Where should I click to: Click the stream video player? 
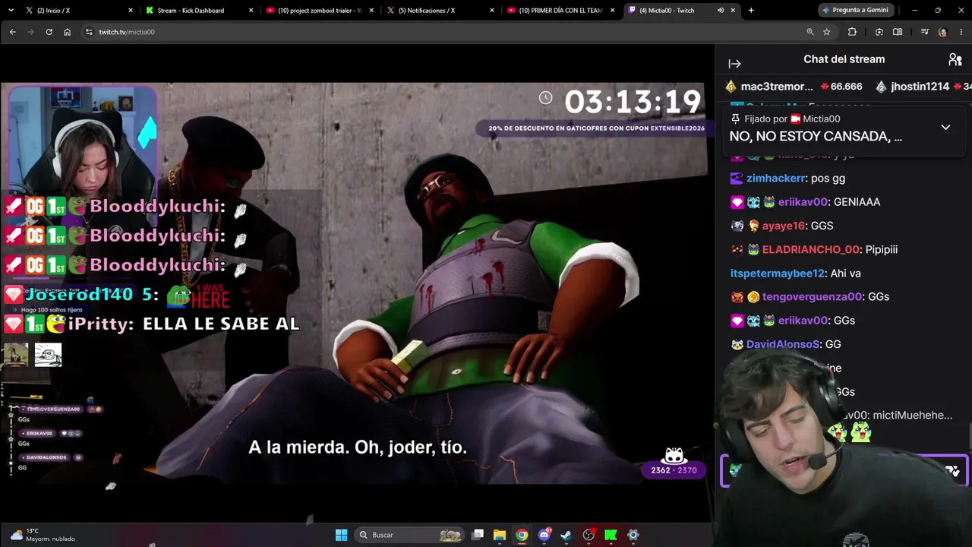(357, 283)
